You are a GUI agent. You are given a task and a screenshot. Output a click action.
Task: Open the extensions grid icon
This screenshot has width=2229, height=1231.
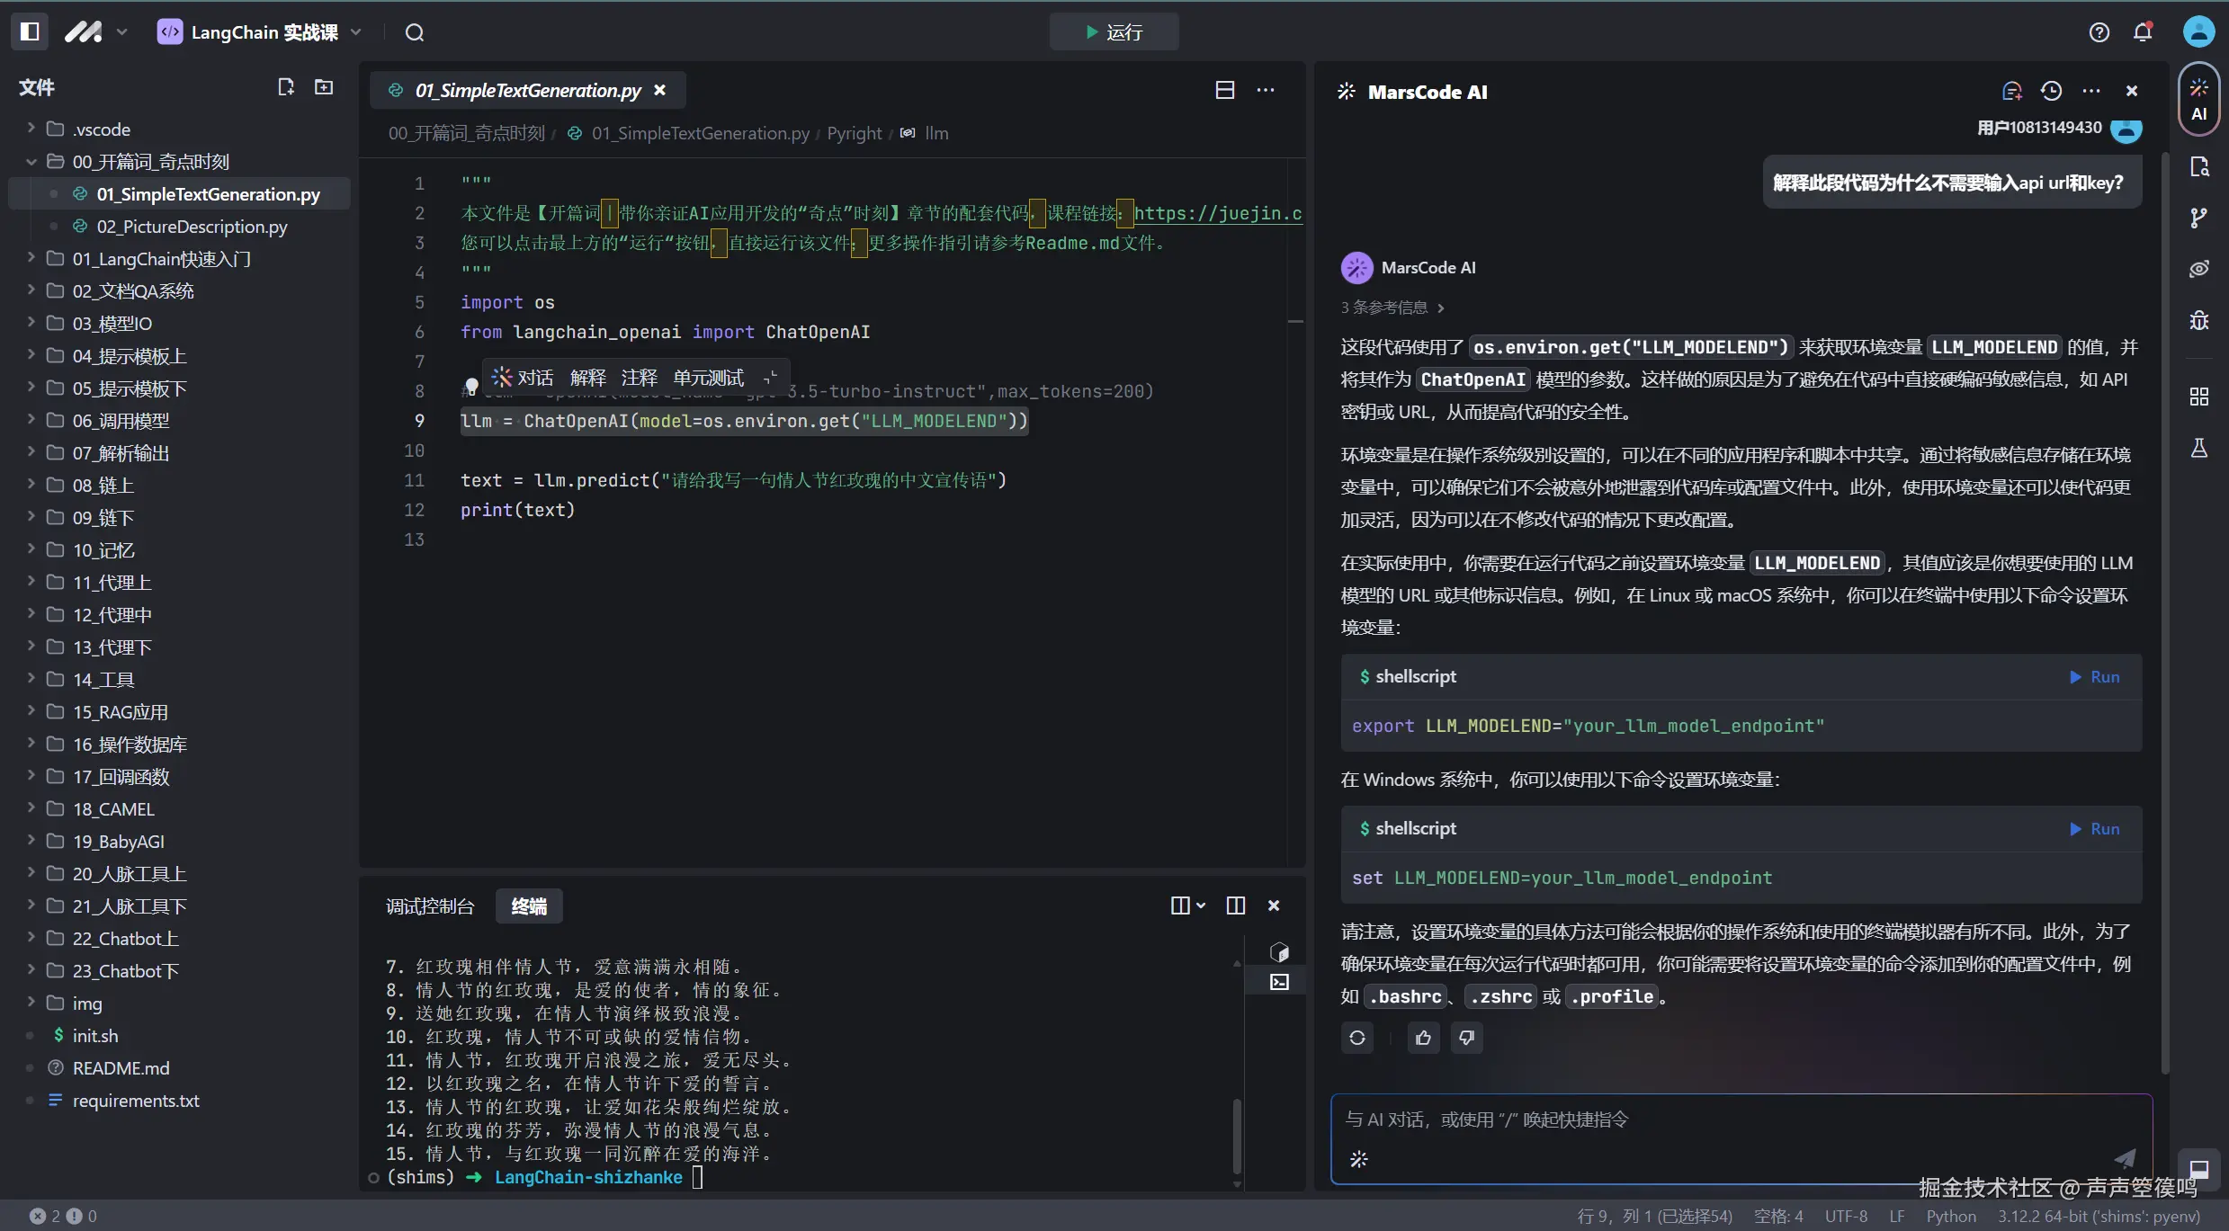coord(2198,397)
